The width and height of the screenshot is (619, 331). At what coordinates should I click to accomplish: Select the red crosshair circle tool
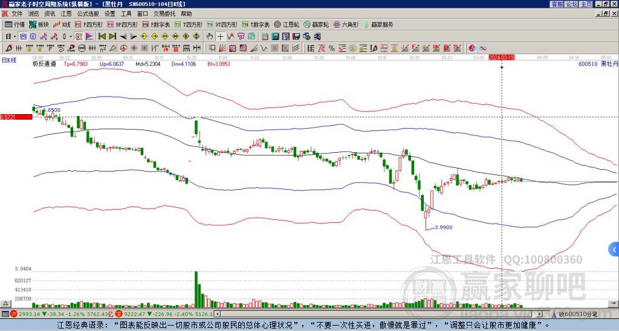pos(123,48)
